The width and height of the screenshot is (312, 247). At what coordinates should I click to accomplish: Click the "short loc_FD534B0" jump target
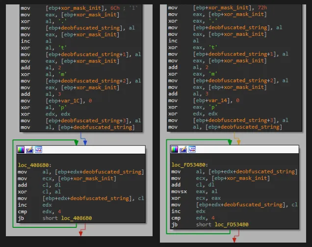(222, 224)
